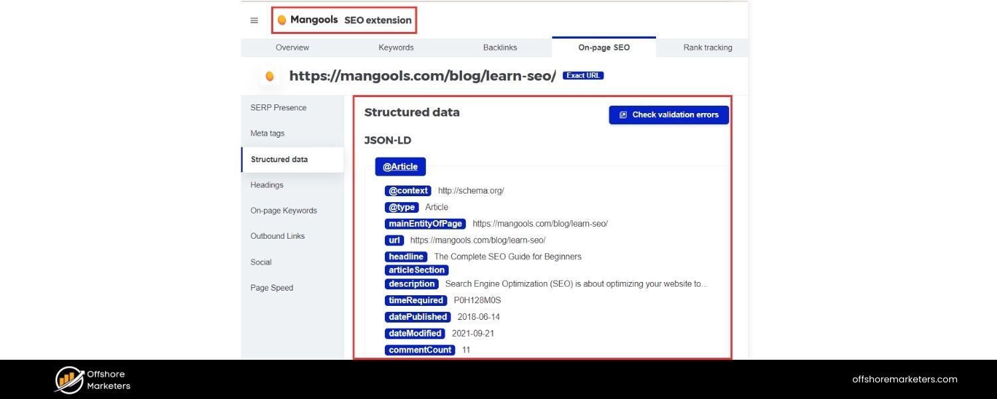Switch to the Overview tab
Image resolution: width=997 pixels, height=399 pixels.
tap(292, 48)
